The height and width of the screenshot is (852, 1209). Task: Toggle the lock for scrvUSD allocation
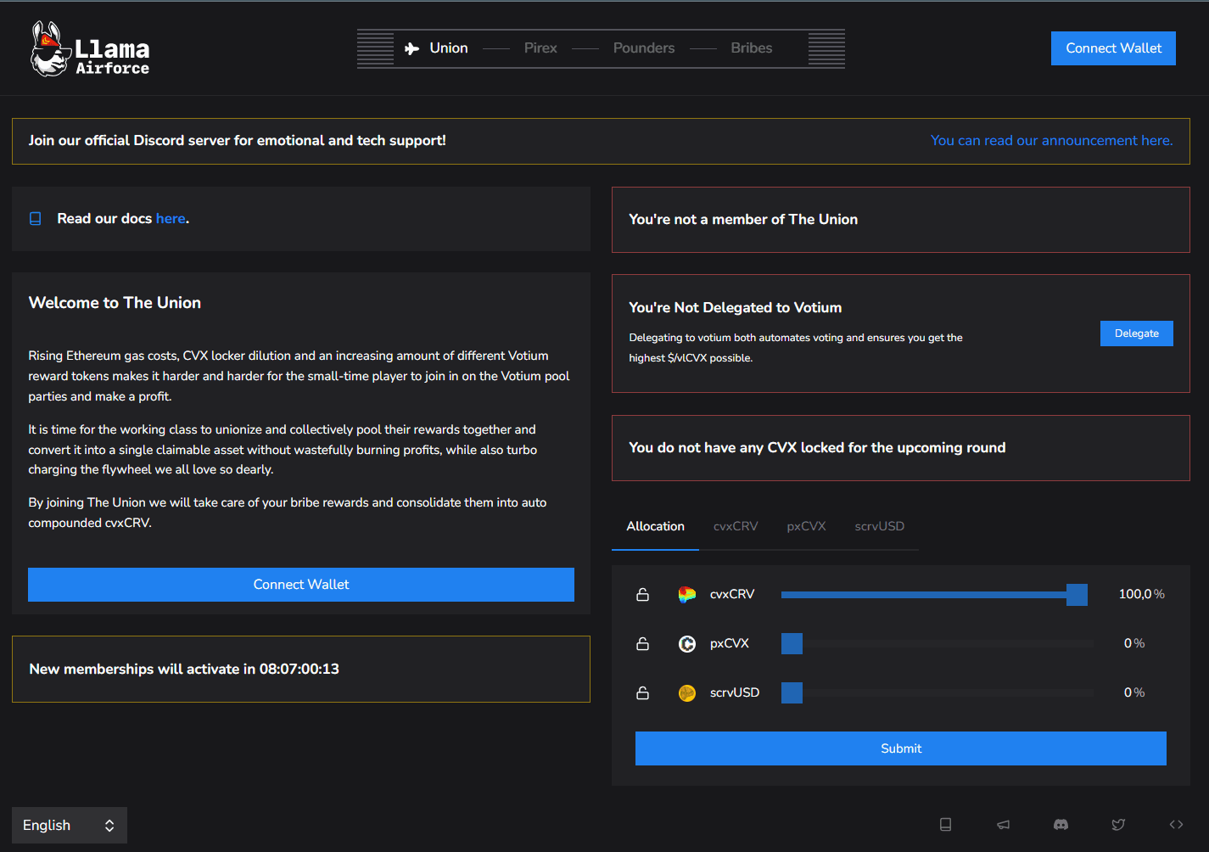tap(643, 693)
